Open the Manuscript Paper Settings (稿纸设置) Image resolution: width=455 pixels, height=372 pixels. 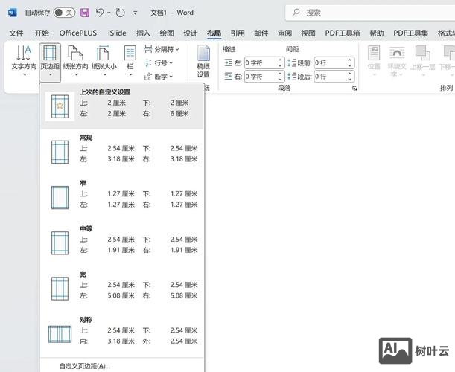tap(203, 61)
